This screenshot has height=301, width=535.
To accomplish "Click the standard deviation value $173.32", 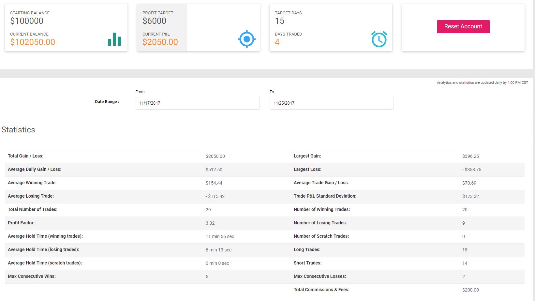I will tap(470, 196).
